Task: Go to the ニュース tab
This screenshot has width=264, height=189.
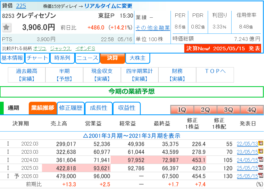Action: (x=87, y=58)
